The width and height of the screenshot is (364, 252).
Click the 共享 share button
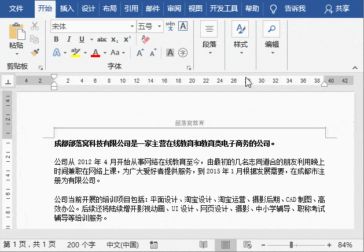tap(337, 9)
